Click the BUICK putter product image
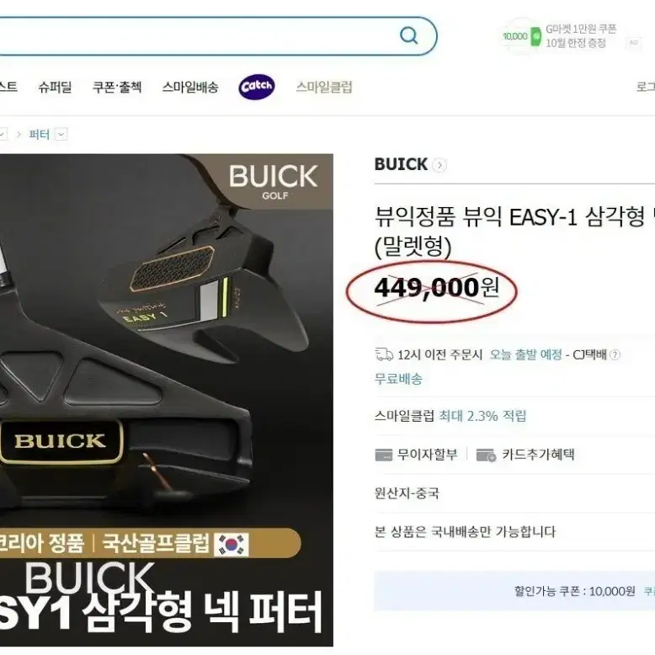 pos(166,400)
